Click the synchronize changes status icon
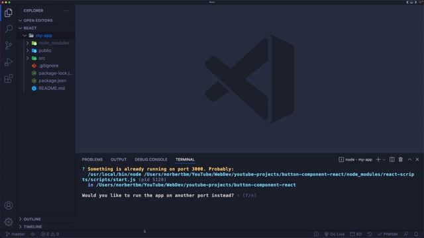Viewport: 424px width, 238px height. [x=32, y=234]
